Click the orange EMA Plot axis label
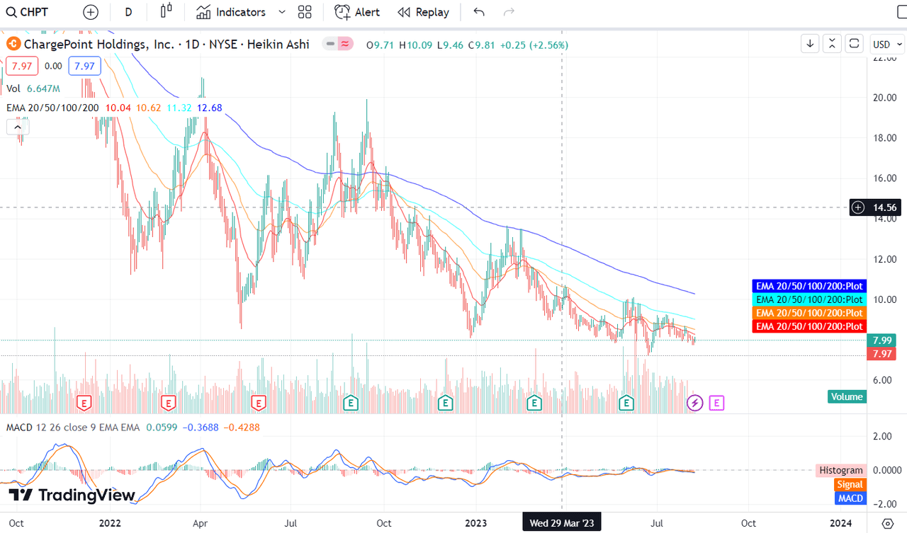 coord(809,313)
